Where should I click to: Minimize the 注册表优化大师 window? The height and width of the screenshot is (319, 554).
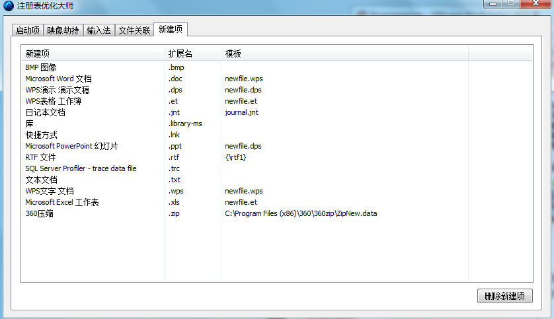click(x=493, y=4)
